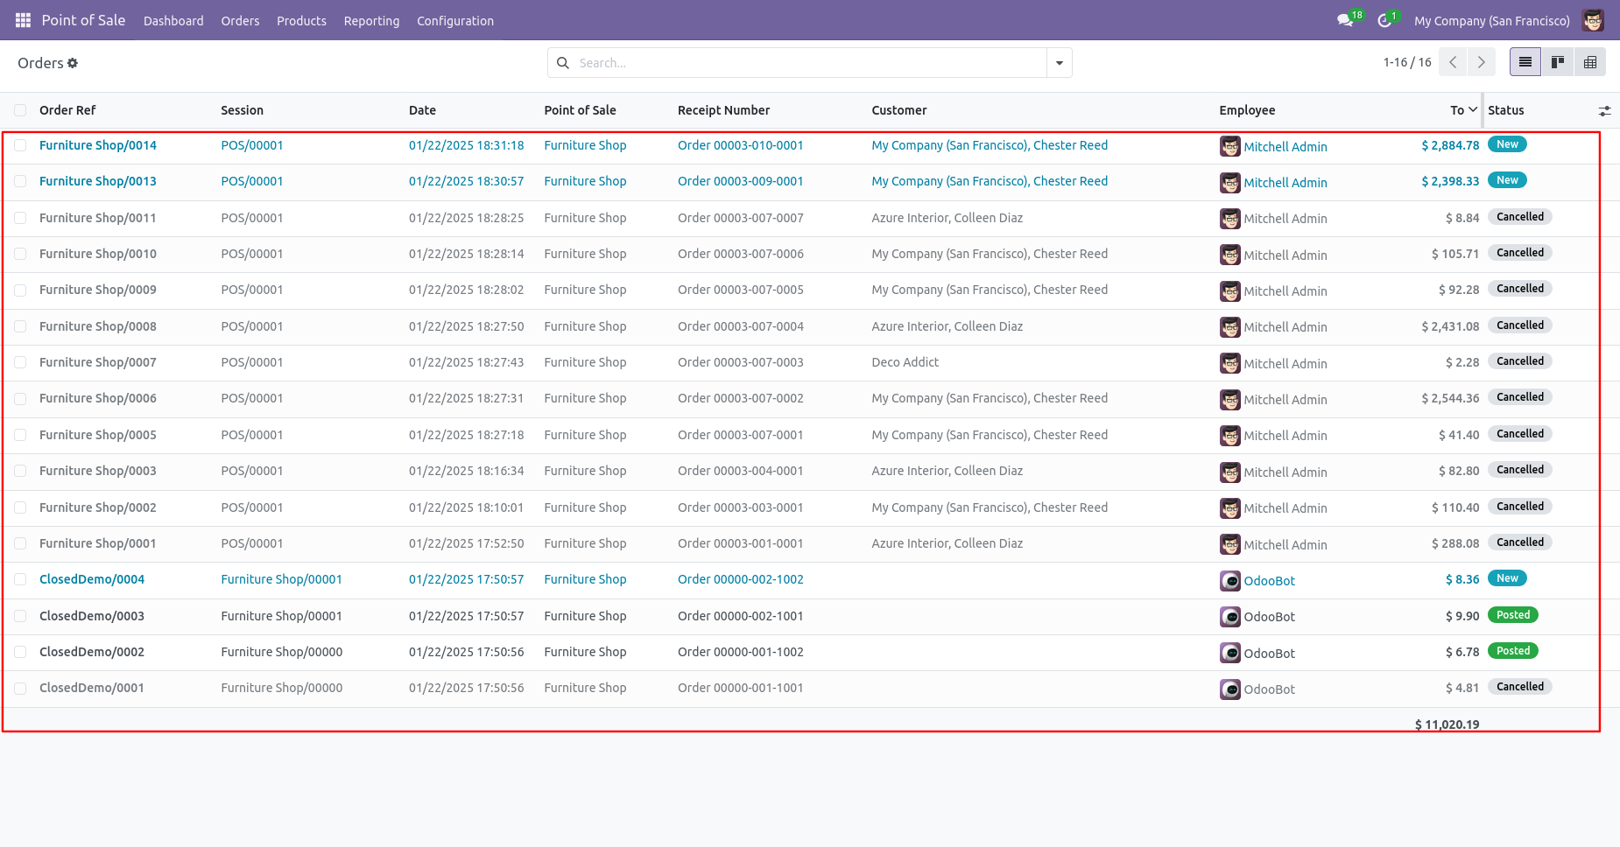Click Mitchell Admin avatar on Furniture Shop/0007 row
The width and height of the screenshot is (1620, 847).
tap(1230, 363)
